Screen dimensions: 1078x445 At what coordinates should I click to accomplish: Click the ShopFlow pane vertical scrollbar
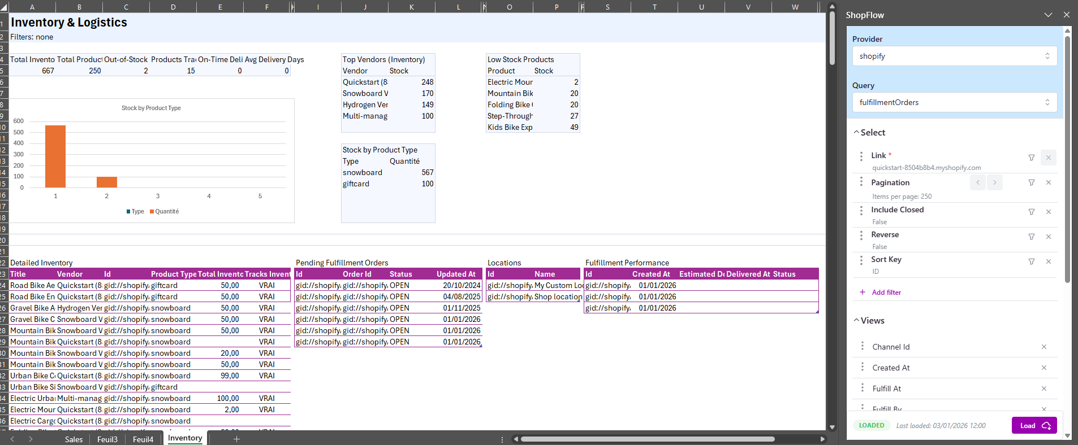(1067, 159)
